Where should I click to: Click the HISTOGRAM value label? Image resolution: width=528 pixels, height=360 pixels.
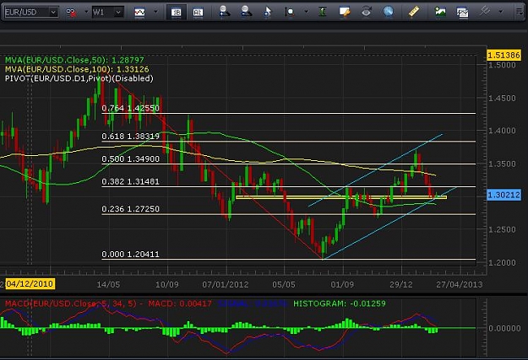pos(340,304)
